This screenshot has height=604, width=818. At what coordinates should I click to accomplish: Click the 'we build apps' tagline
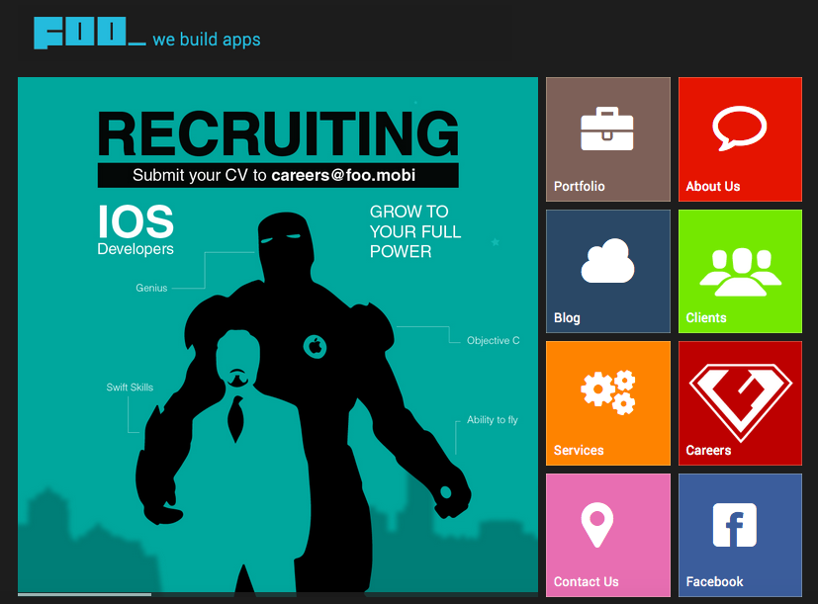coord(207,40)
